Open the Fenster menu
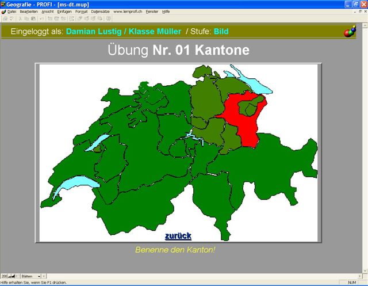The height and width of the screenshot is (286, 368). [x=152, y=12]
